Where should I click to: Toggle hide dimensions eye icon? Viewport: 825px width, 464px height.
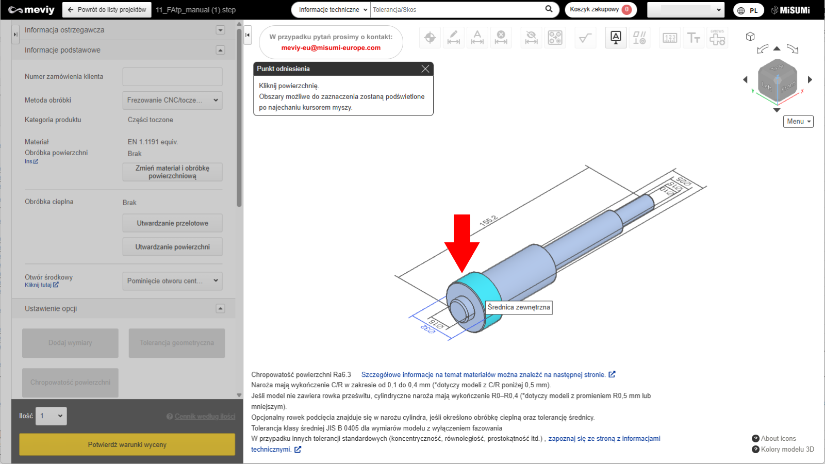(x=531, y=38)
